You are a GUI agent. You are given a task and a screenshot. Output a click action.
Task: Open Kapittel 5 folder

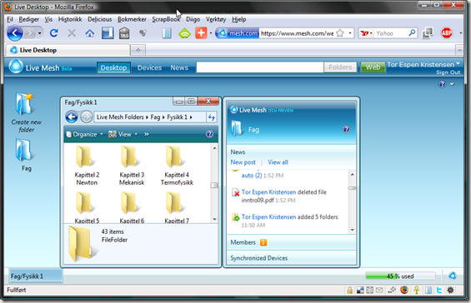tap(87, 207)
